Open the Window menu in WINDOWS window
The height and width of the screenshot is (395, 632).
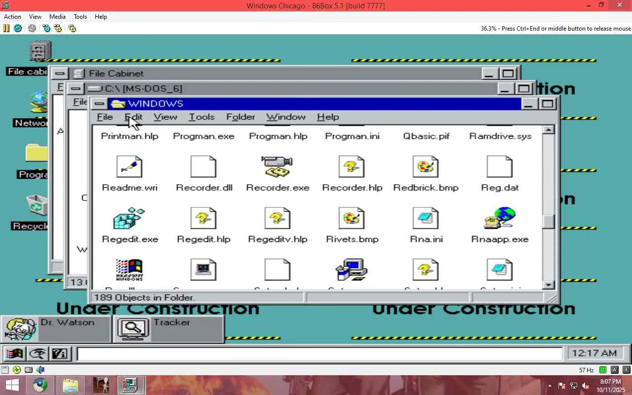pyautogui.click(x=286, y=117)
